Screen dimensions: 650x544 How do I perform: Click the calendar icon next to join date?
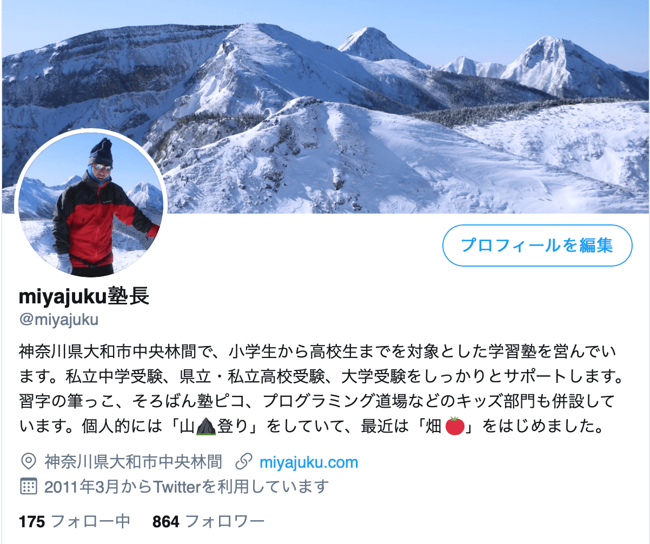pyautogui.click(x=28, y=487)
